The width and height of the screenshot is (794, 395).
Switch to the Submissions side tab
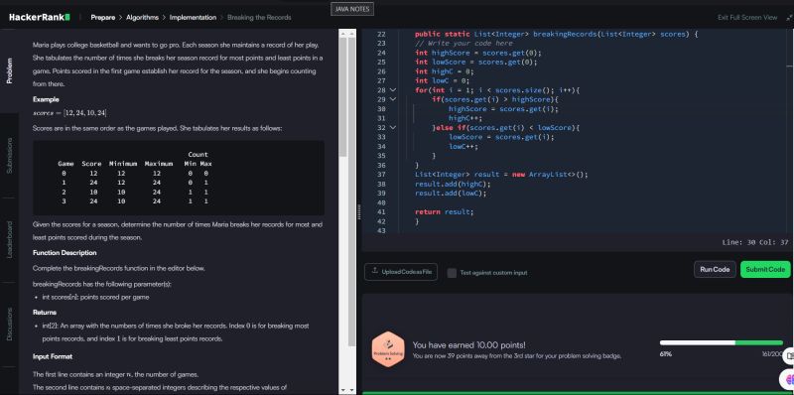(x=9, y=156)
